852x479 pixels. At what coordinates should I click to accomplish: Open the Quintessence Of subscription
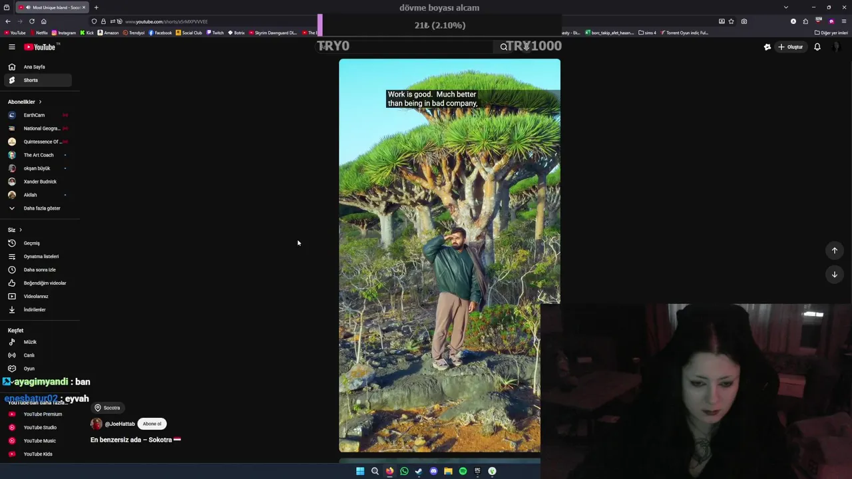[37, 142]
